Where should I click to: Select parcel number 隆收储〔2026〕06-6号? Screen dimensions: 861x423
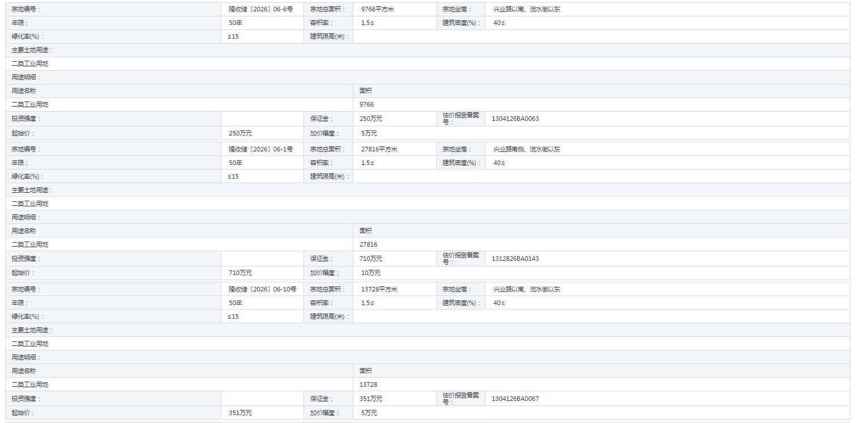point(260,10)
